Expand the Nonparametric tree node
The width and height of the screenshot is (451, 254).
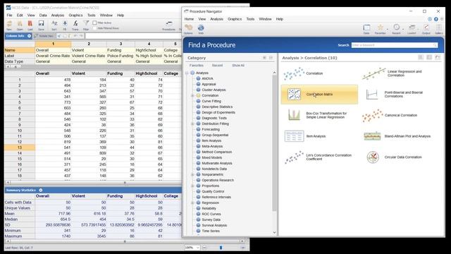tap(192, 174)
